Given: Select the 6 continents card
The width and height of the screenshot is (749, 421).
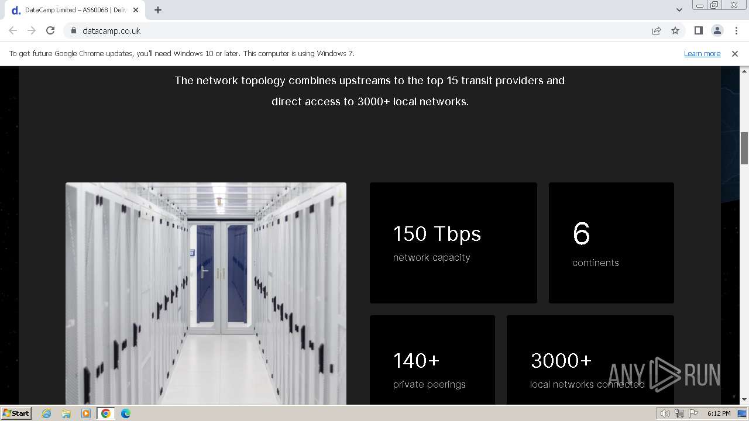Looking at the screenshot, I should tap(611, 243).
